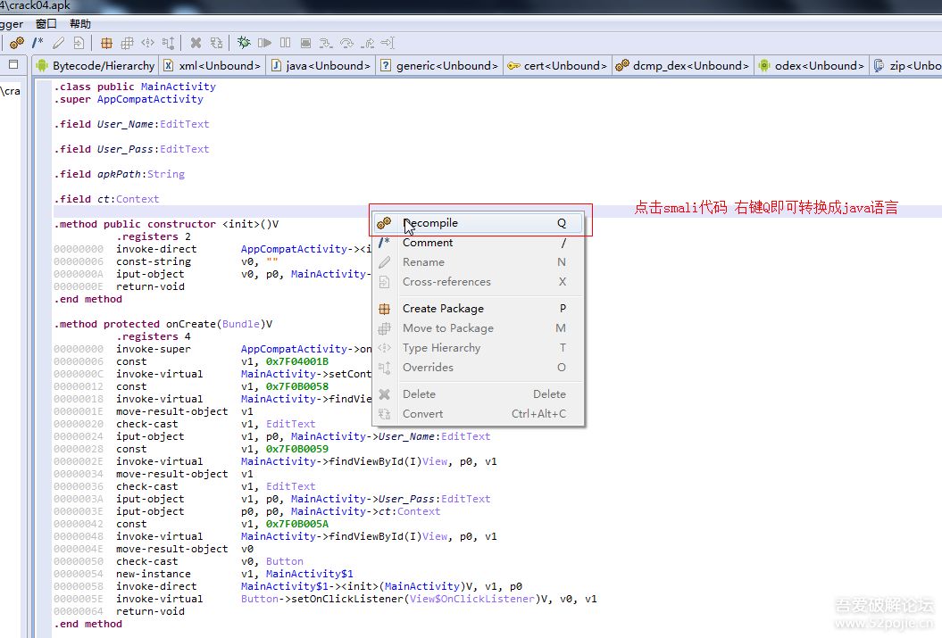
Task: Click the Delete X icon in the toolbar
Action: coord(196,43)
